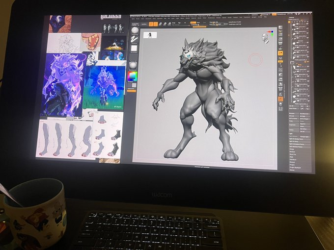Click the camera head orientation gizmo
334x250 pixels.
(x=266, y=38)
